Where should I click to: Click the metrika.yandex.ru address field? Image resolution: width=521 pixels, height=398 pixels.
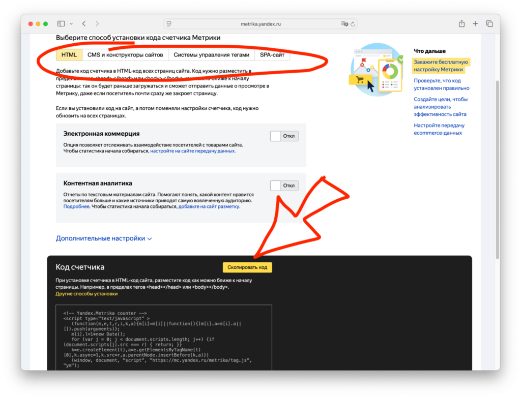260,24
